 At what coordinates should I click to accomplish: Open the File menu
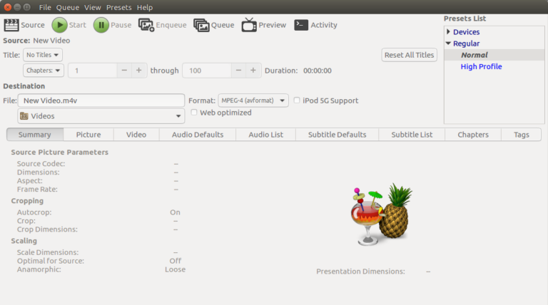45,7
